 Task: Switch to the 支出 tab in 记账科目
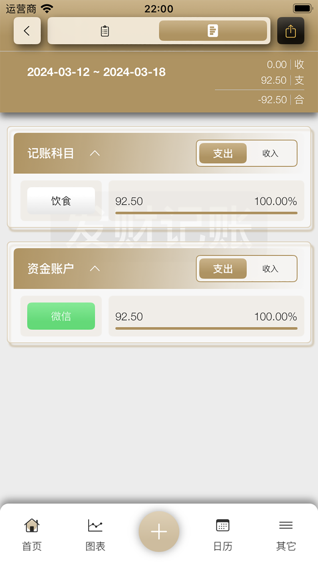coord(222,153)
